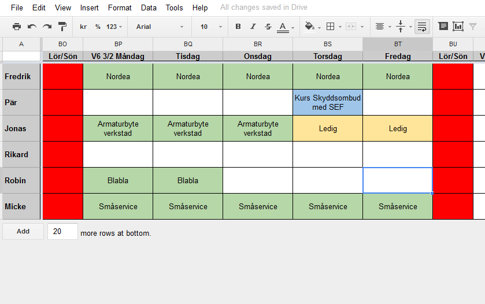This screenshot has width=485, height=304.
Task: Toggle italic text style
Action: point(253,27)
